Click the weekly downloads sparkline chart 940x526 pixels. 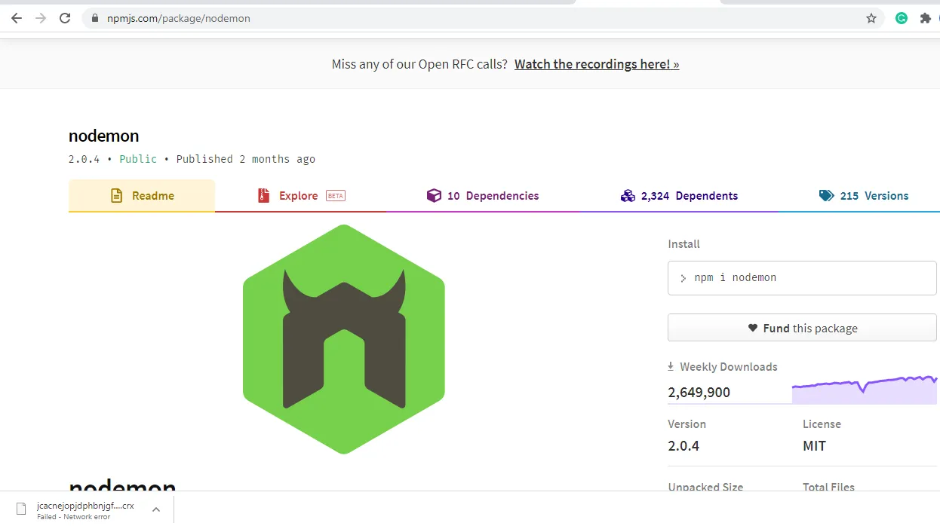[864, 390]
